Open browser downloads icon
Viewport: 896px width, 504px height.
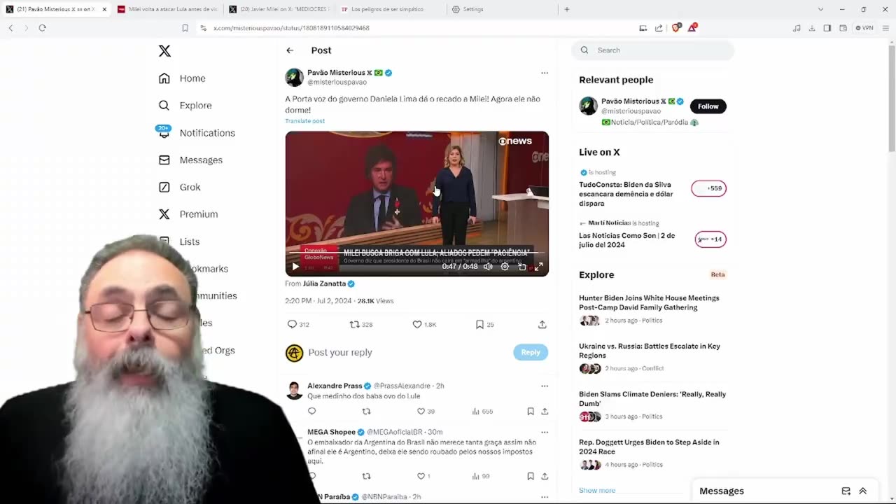(x=812, y=28)
